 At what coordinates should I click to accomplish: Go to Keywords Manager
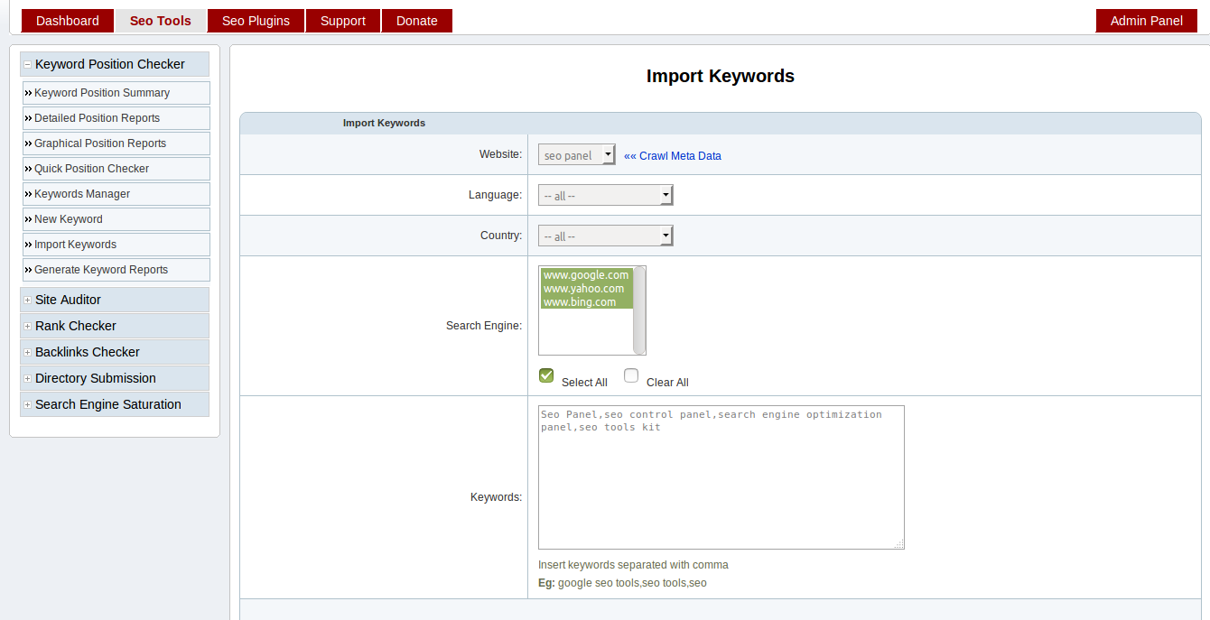click(116, 194)
